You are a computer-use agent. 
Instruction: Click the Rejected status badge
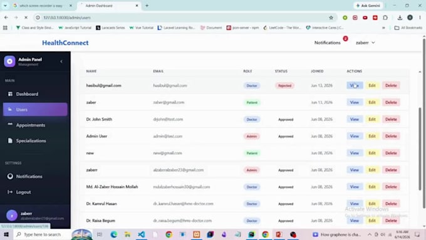(284, 86)
